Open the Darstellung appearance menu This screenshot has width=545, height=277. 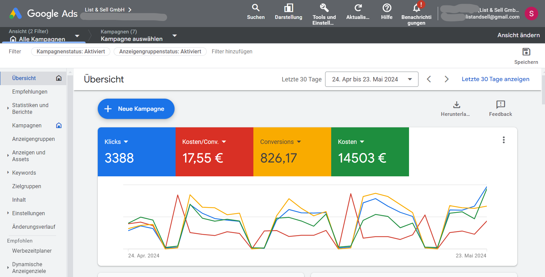(289, 12)
